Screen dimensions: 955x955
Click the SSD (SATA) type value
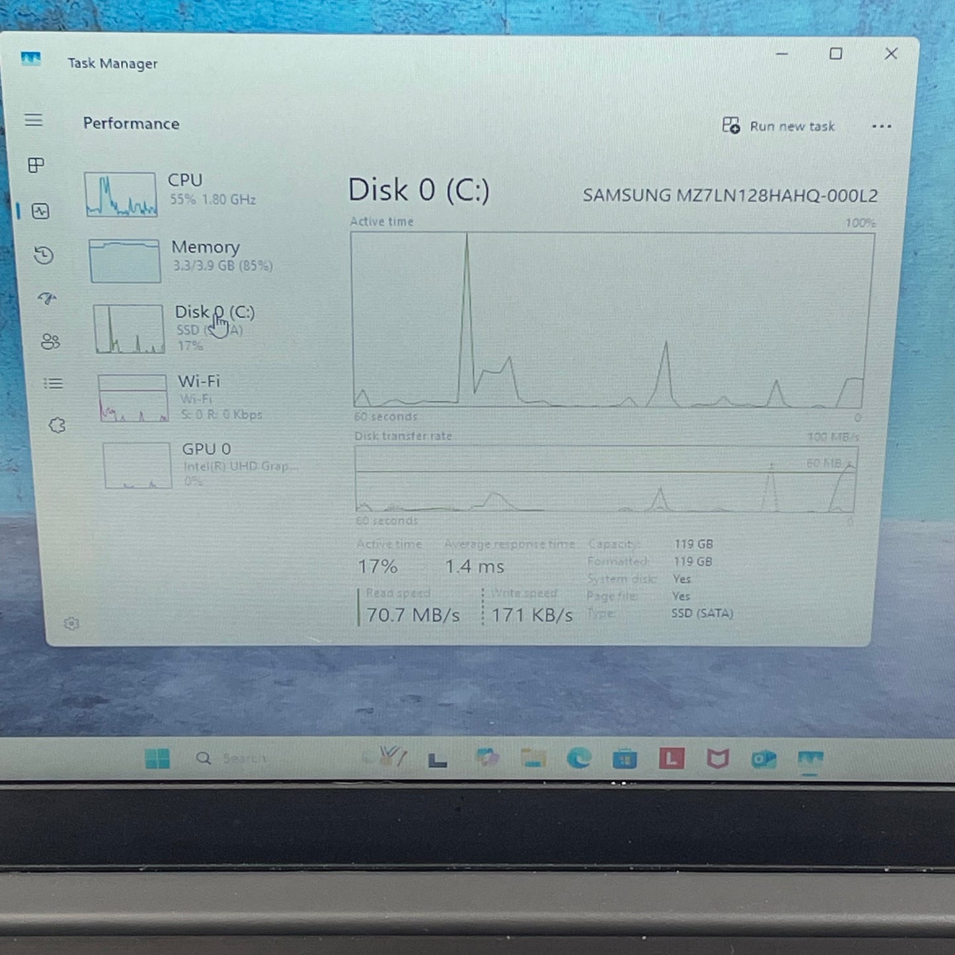point(703,613)
